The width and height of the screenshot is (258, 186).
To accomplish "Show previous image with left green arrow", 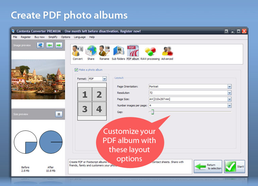I will tap(50, 45).
